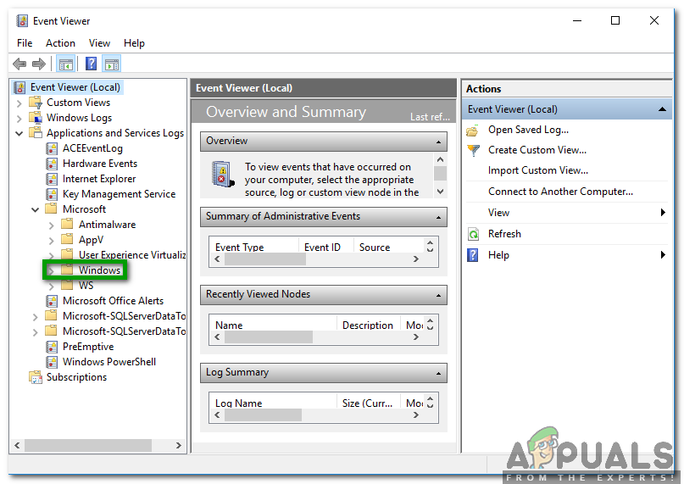Click the Event Viewer title bar icon
Viewport: 684px width, 484px height.
coord(22,21)
